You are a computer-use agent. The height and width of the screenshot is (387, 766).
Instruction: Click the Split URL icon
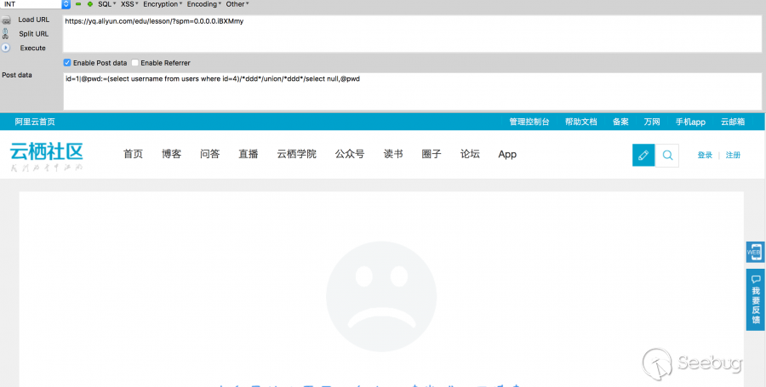[x=5, y=34]
